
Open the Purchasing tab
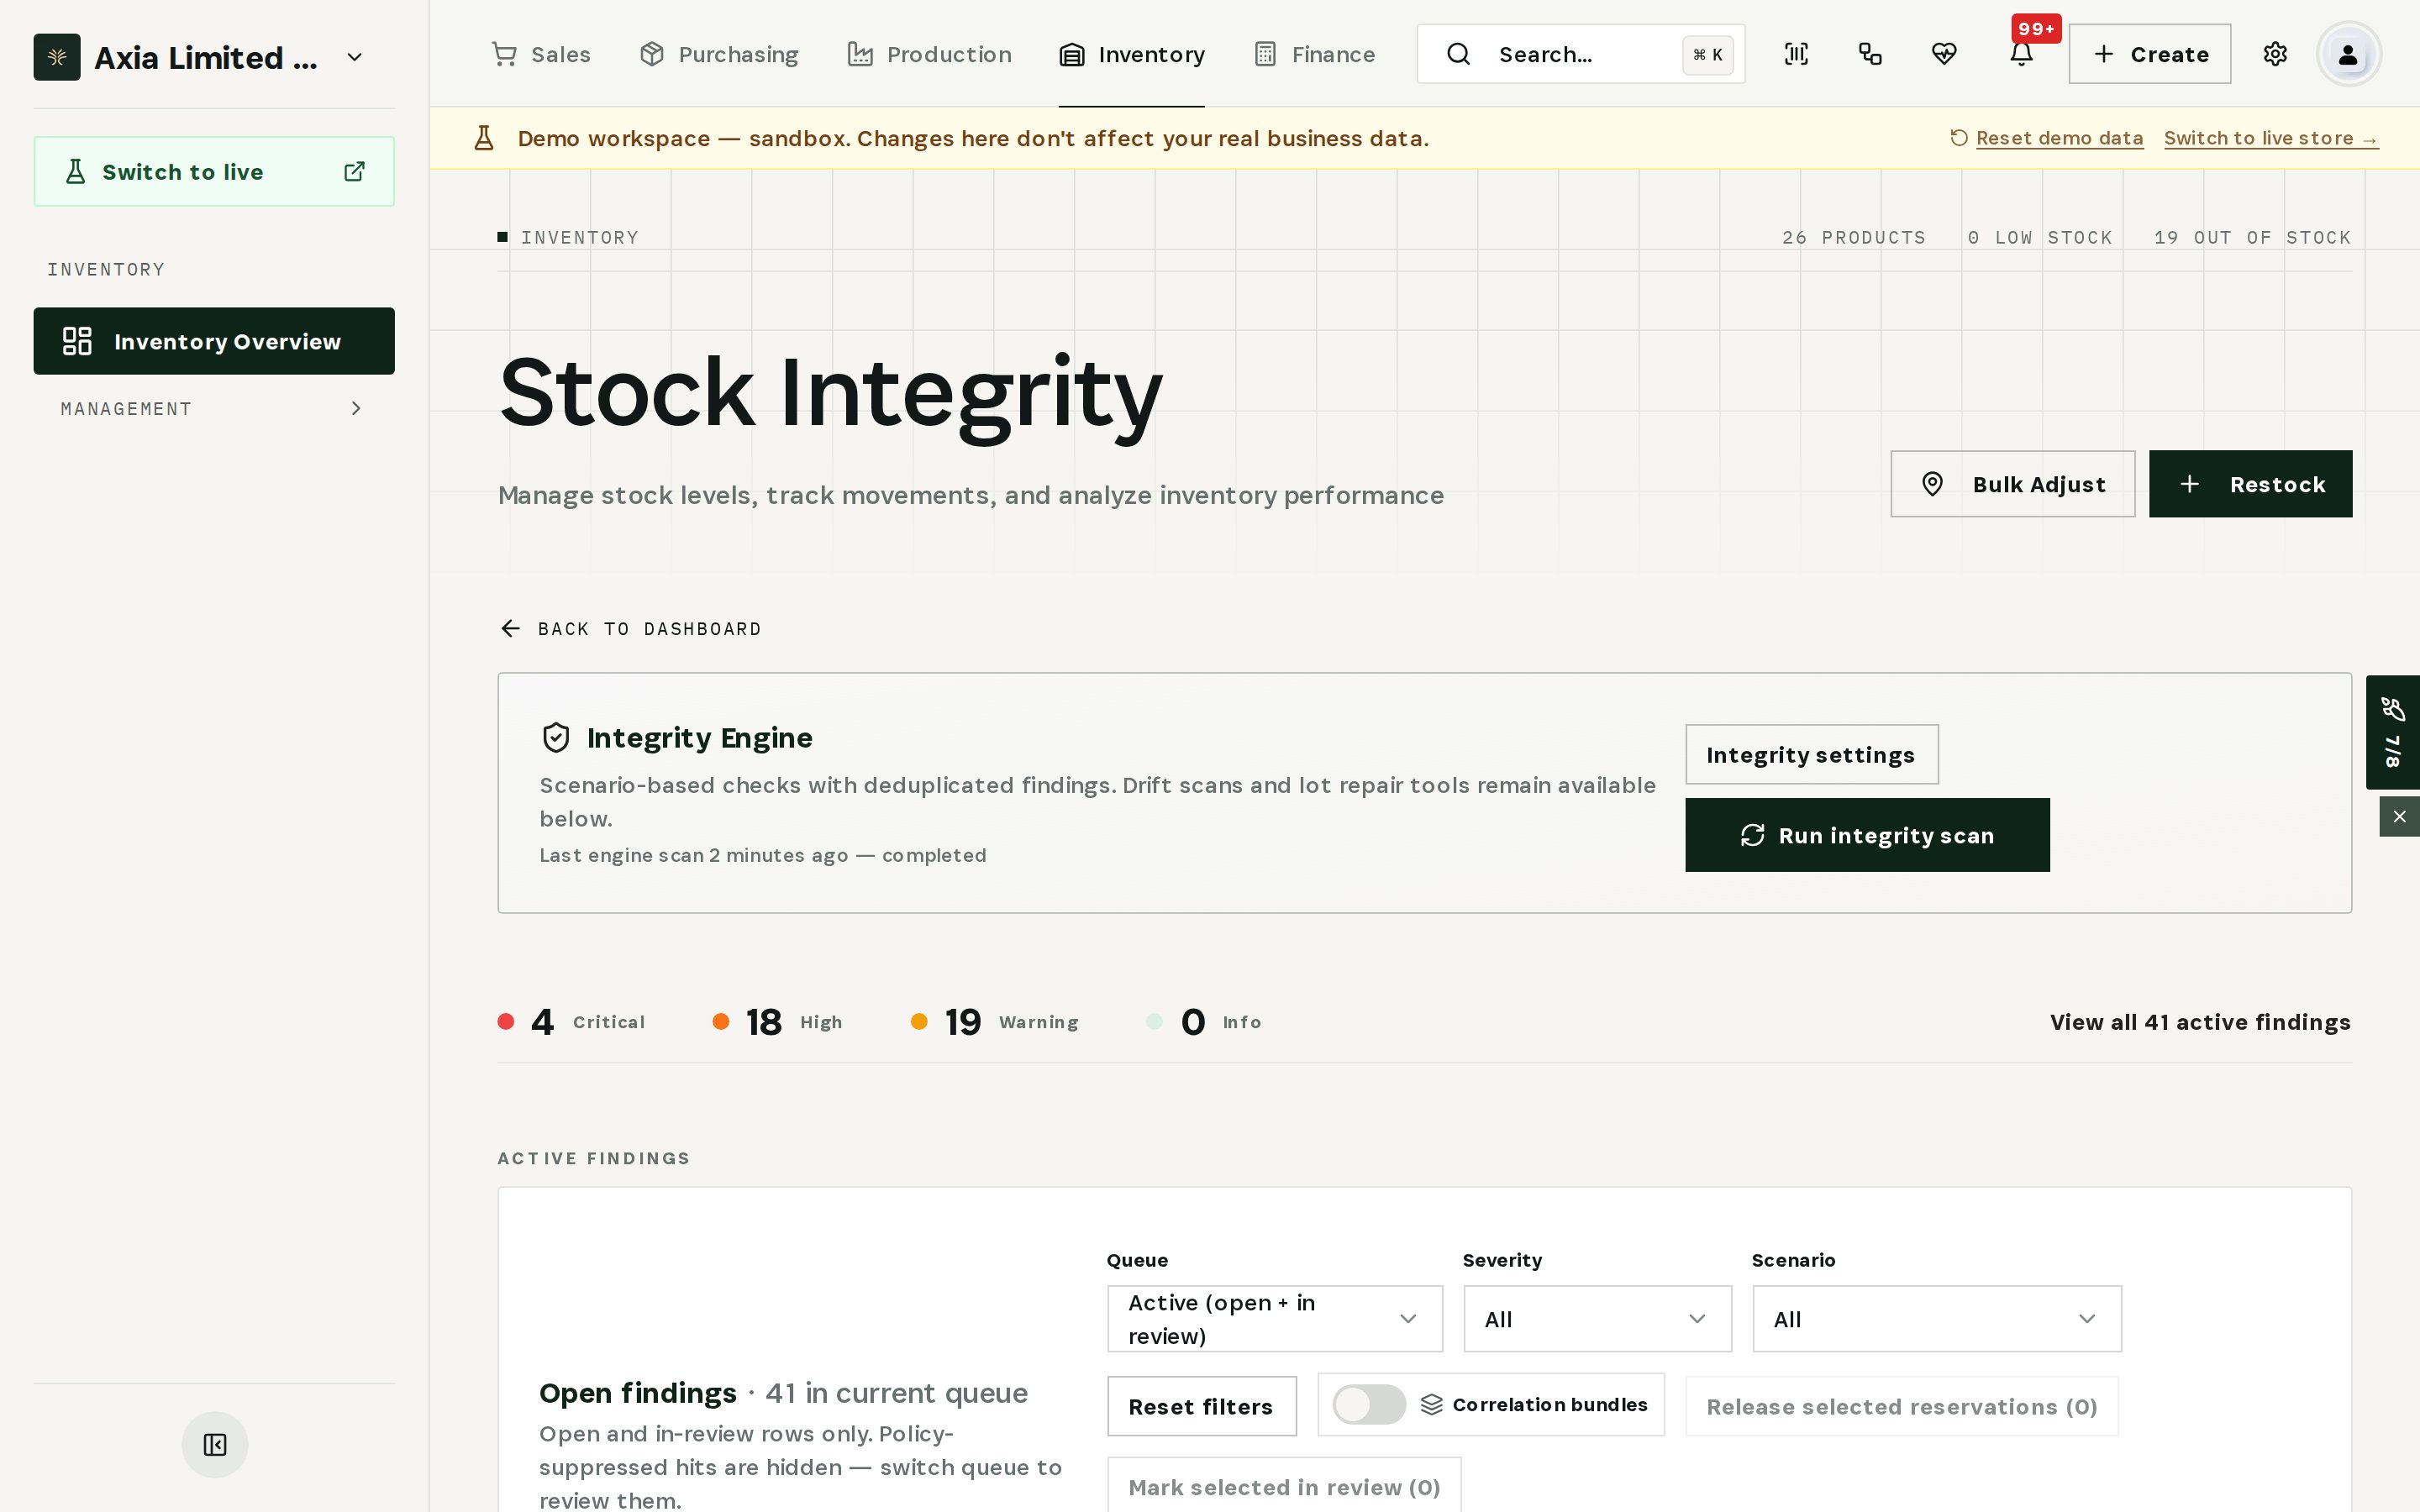pos(719,54)
